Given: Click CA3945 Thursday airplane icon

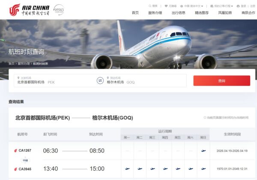Looking at the screenshot, I should click(x=165, y=169).
